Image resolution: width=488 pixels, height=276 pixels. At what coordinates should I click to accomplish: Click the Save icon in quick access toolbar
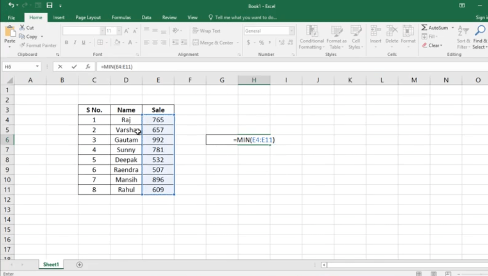click(49, 5)
